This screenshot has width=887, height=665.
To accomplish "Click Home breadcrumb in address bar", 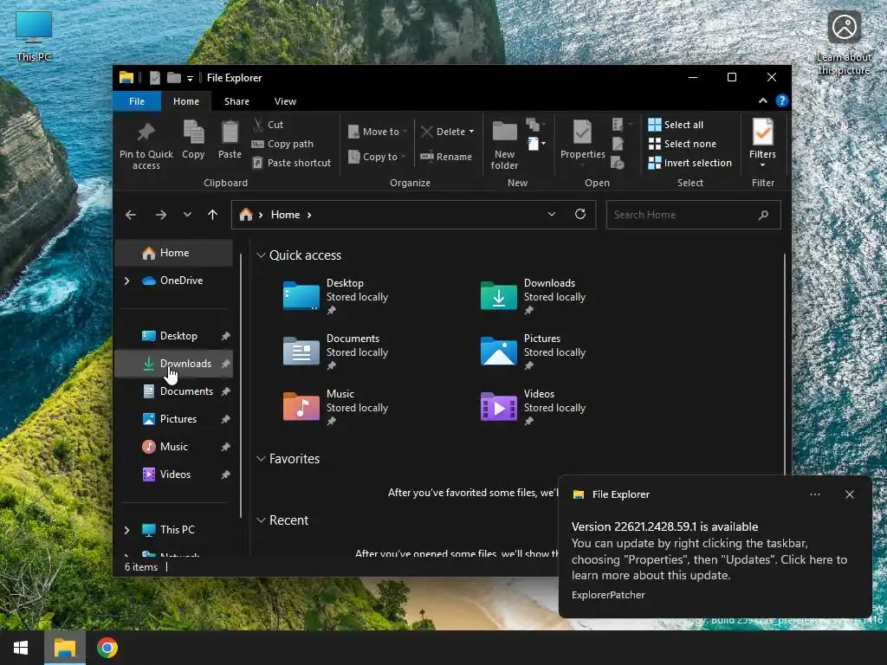I will click(x=285, y=215).
